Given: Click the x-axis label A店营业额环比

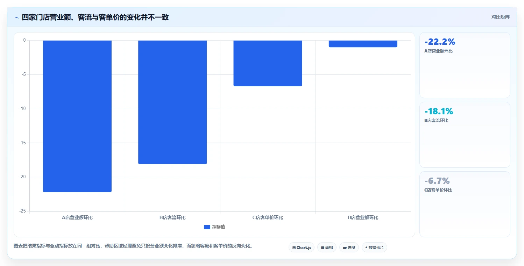Looking at the screenshot, I should tap(77, 217).
